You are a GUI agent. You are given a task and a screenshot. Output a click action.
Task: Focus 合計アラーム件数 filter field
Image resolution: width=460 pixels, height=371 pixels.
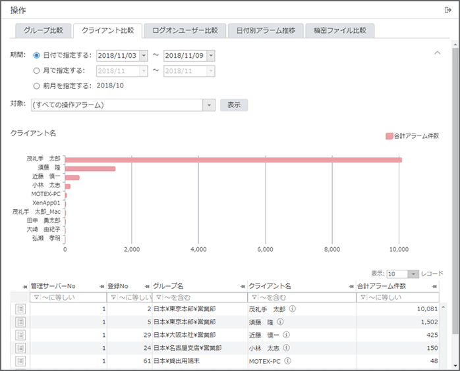click(x=398, y=297)
